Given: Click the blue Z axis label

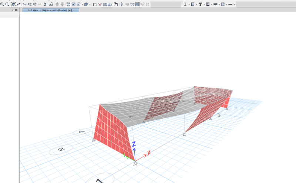Looking at the screenshot, I should click(134, 144).
